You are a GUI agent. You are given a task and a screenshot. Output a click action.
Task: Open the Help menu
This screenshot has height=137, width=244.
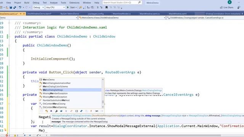pyautogui.click(x=96, y=3)
